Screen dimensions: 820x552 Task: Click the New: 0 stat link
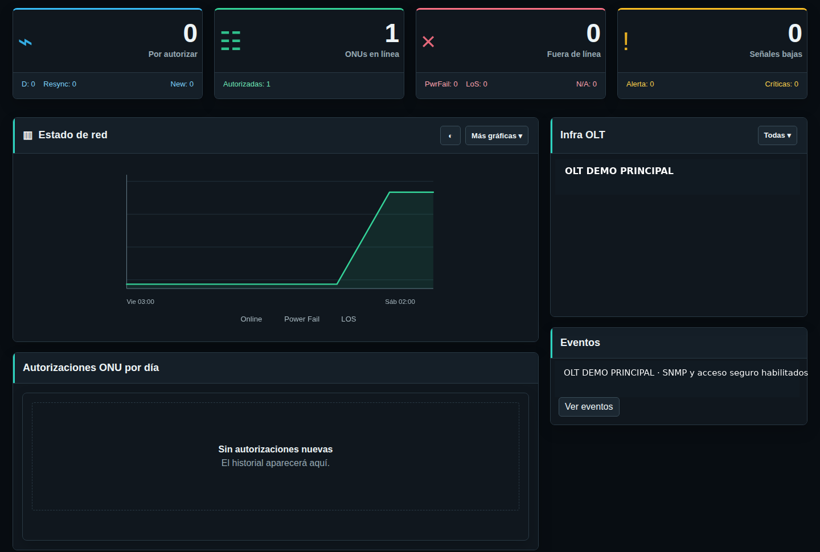point(182,84)
